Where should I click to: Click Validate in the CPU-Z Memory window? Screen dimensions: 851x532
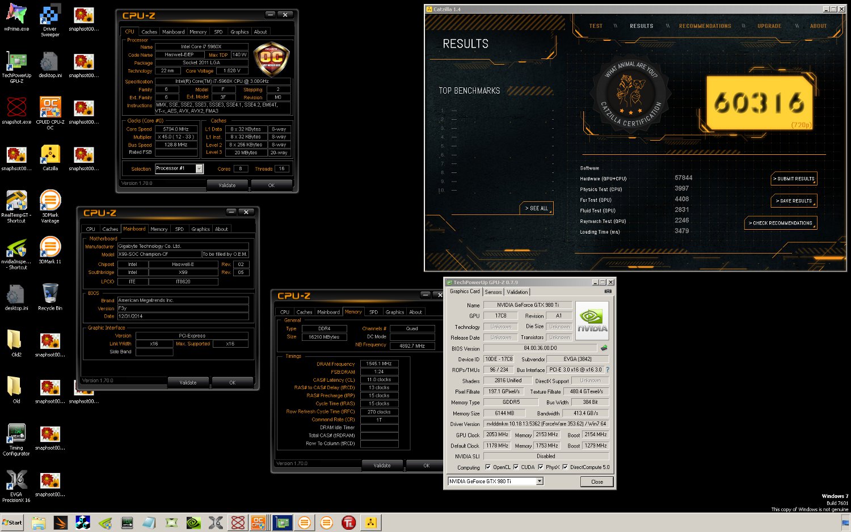click(x=382, y=466)
